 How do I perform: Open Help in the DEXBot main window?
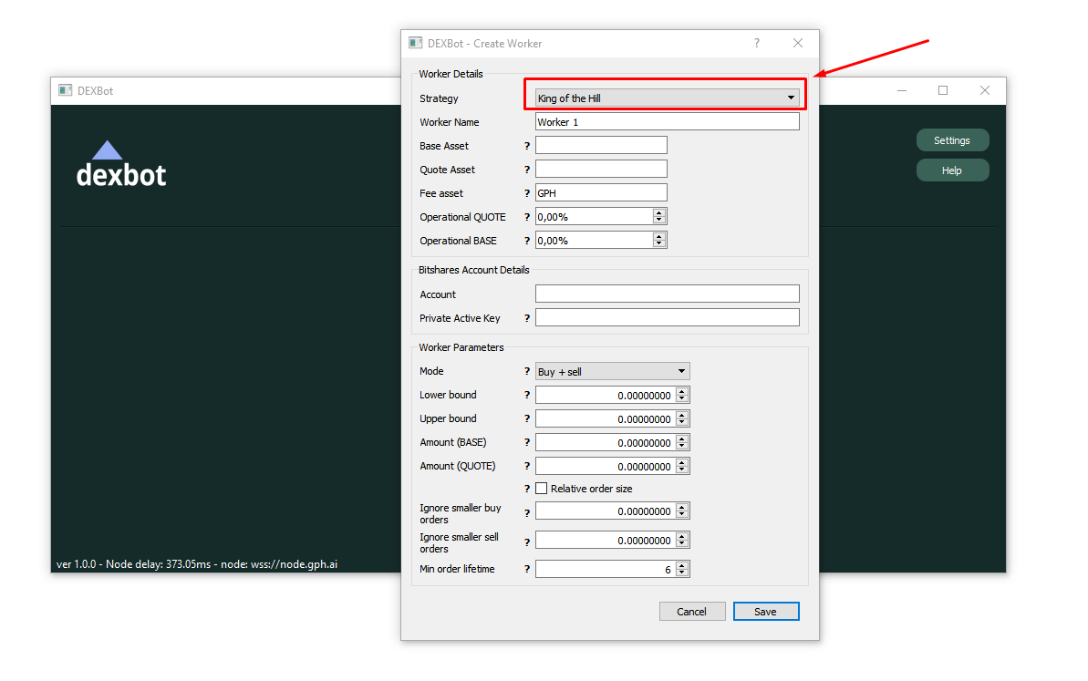pos(952,170)
